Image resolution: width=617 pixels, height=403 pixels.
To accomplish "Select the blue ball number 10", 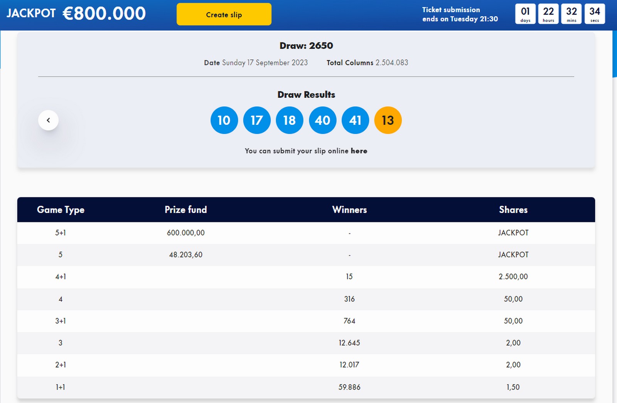I will (x=224, y=120).
